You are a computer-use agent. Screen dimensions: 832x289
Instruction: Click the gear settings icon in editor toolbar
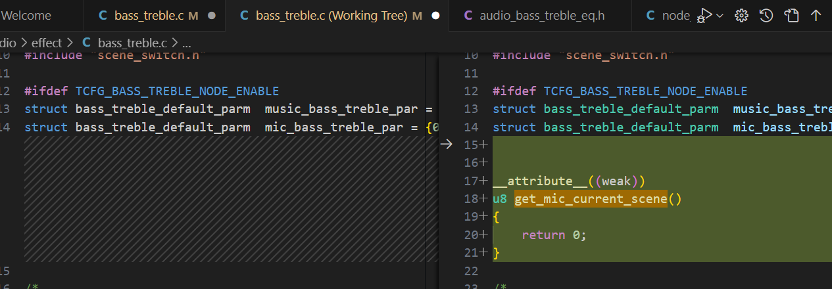point(742,16)
